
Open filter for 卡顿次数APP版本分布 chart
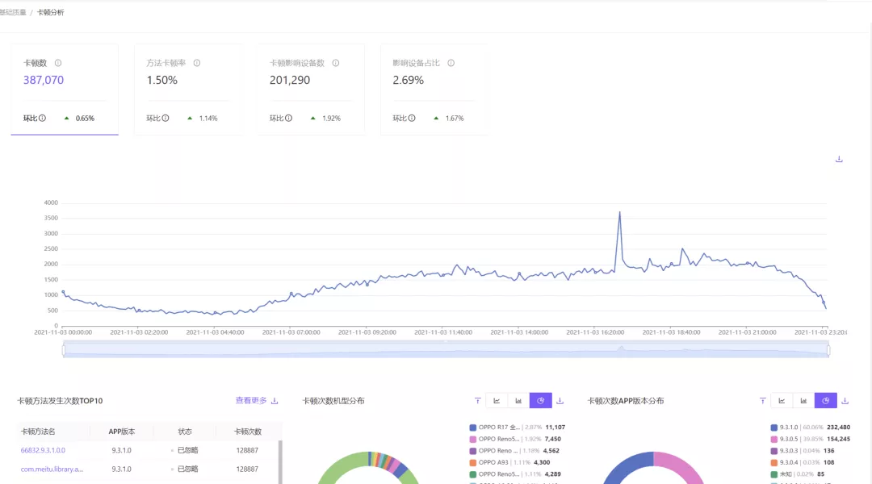(x=762, y=401)
